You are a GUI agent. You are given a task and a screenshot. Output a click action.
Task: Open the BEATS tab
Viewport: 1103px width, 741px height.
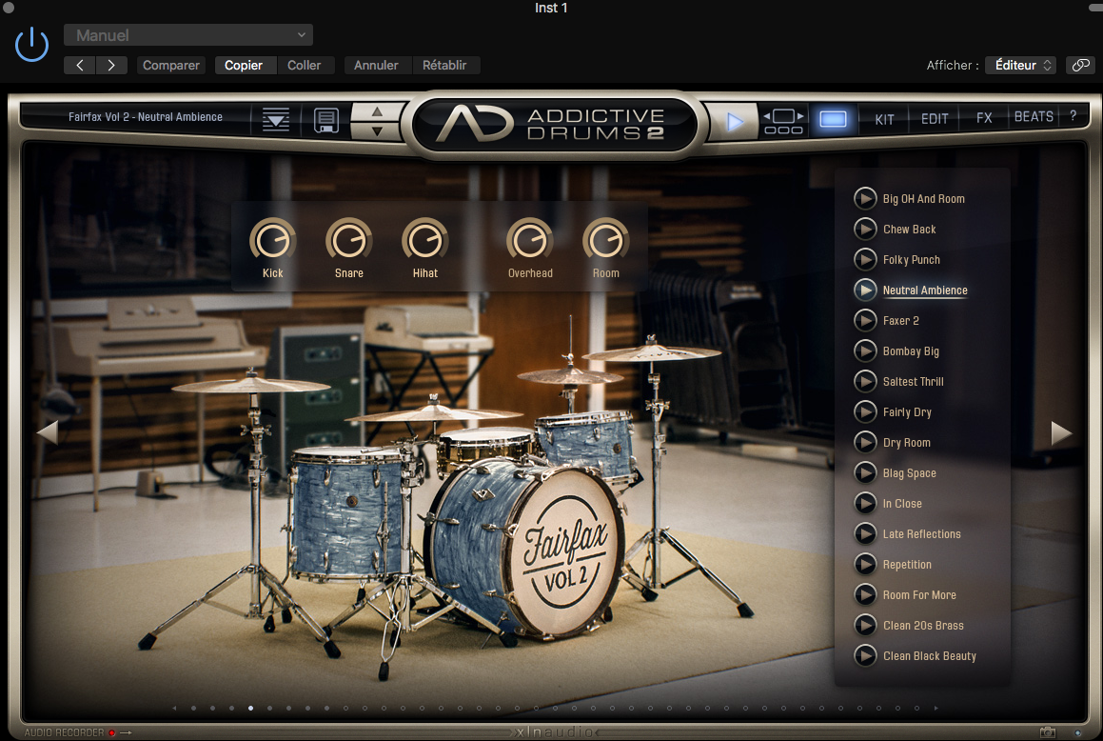tap(1033, 115)
